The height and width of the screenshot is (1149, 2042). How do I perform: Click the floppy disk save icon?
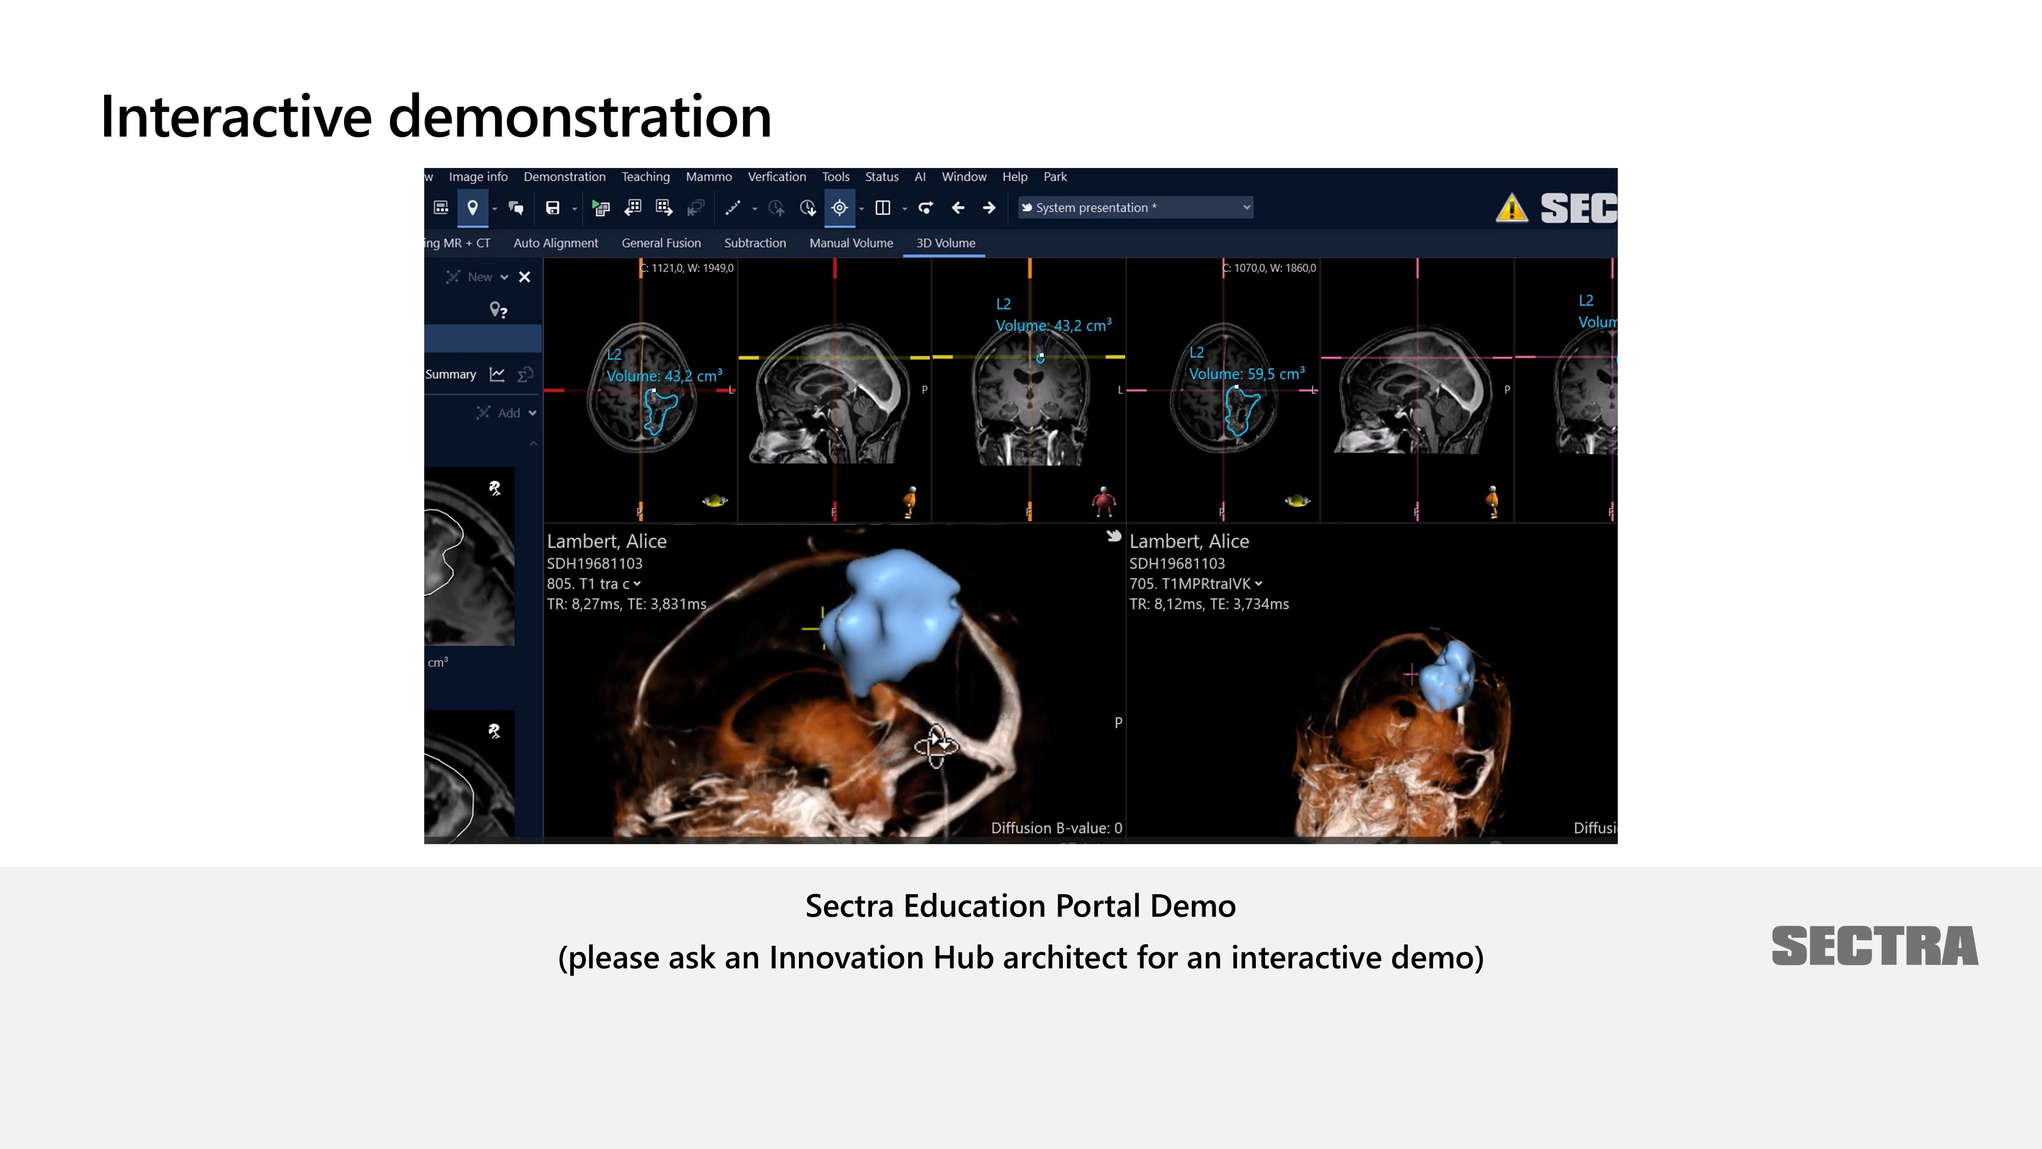coord(552,208)
